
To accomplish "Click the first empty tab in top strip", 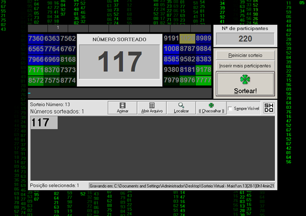I will click(x=38, y=28).
